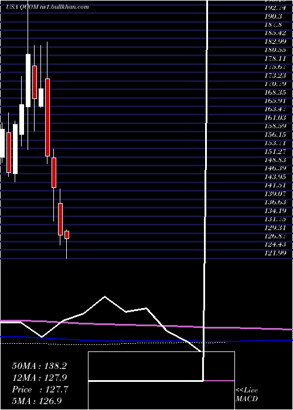Screen dimensions: 293x410
Task: Click the tallest white candlestick body
Action: click(28, 81)
